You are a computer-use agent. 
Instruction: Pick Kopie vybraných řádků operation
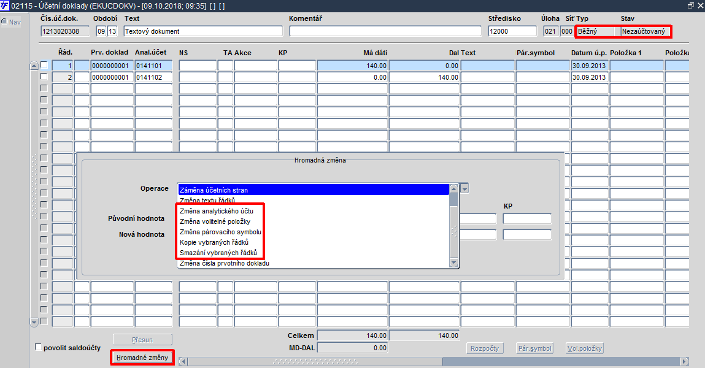(214, 243)
